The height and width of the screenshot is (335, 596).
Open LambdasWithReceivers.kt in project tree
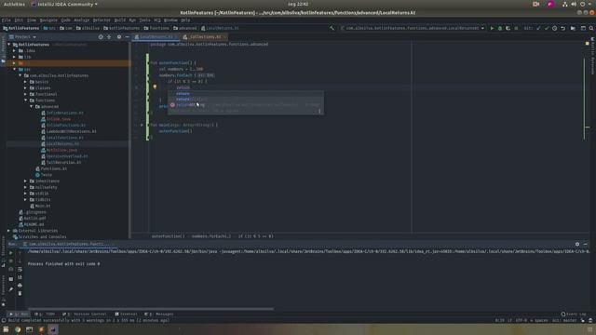(71, 131)
